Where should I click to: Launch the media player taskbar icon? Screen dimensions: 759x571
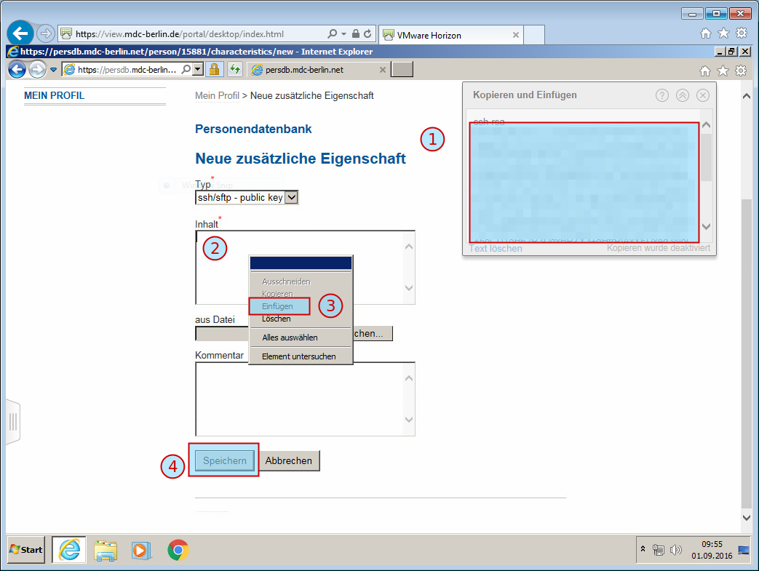tap(141, 550)
